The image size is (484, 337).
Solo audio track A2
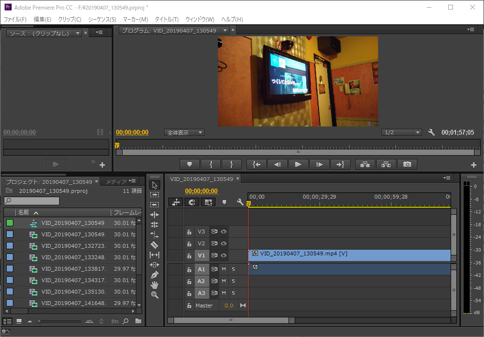(x=233, y=281)
